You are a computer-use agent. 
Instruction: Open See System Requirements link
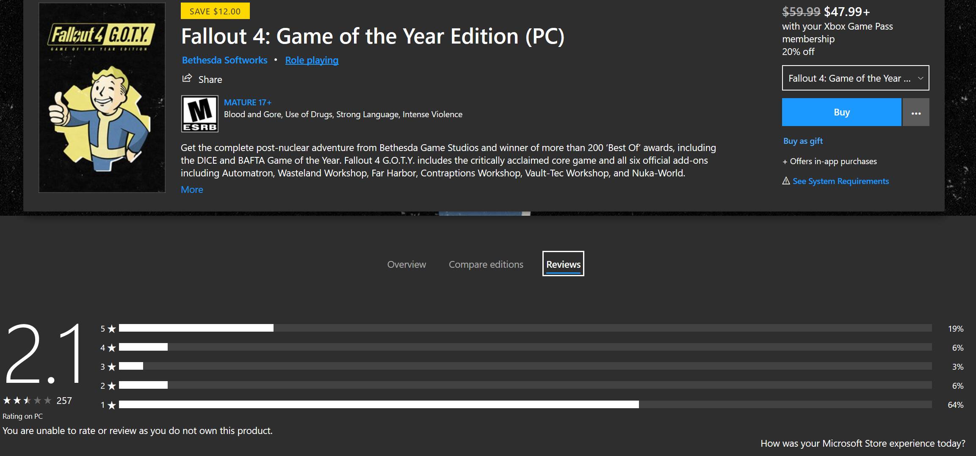point(841,181)
